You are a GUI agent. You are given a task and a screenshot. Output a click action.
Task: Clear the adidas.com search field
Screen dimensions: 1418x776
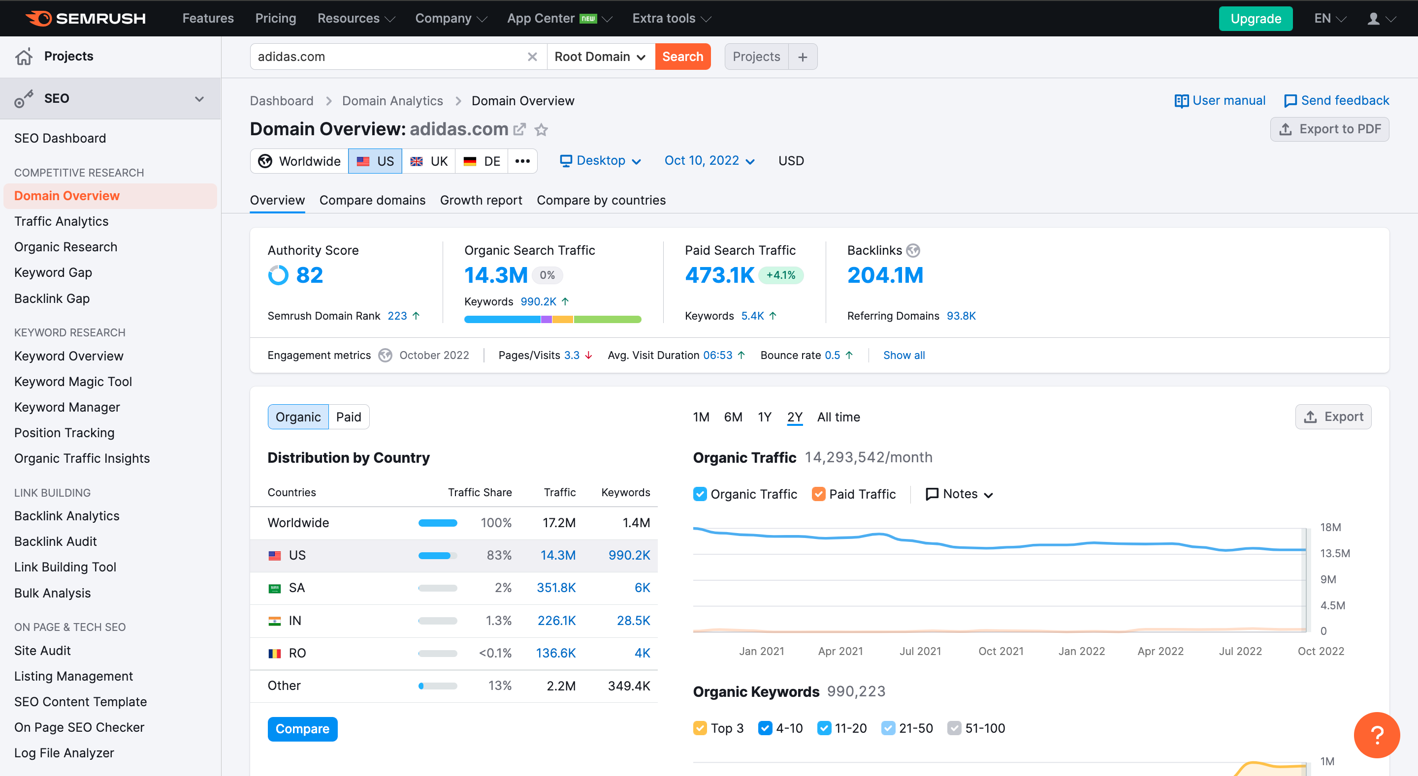click(532, 57)
